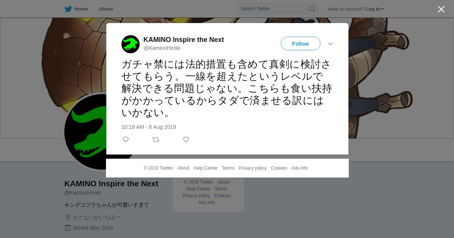Click the reply speech bubble icon
The image size is (454, 238).
tap(126, 139)
